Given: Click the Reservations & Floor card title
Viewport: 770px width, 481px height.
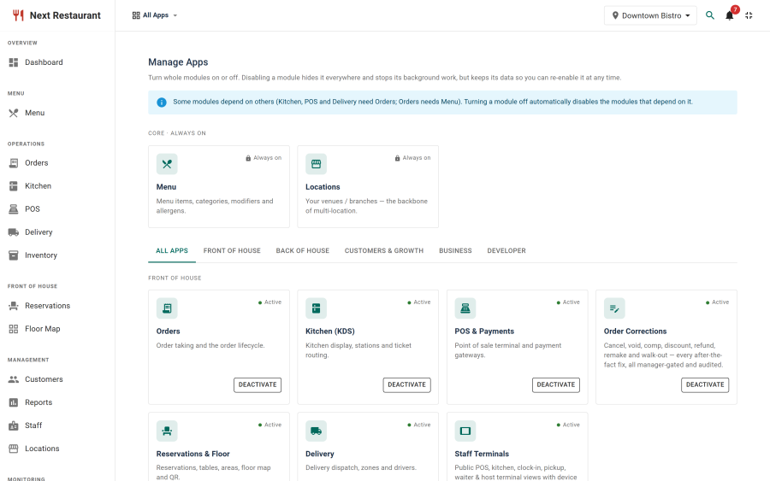Looking at the screenshot, I should (193, 454).
